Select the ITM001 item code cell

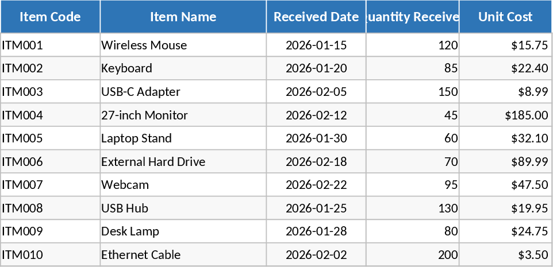click(x=50, y=45)
